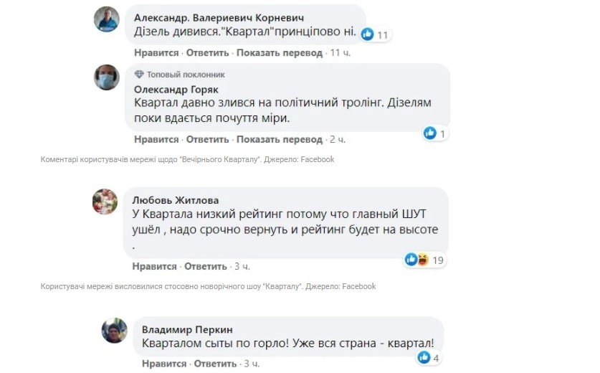Click Владимир Перкин's profile avatar
The width and height of the screenshot is (600, 373).
click(114, 331)
